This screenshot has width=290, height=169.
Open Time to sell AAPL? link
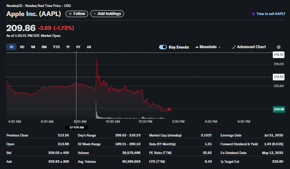271,14
